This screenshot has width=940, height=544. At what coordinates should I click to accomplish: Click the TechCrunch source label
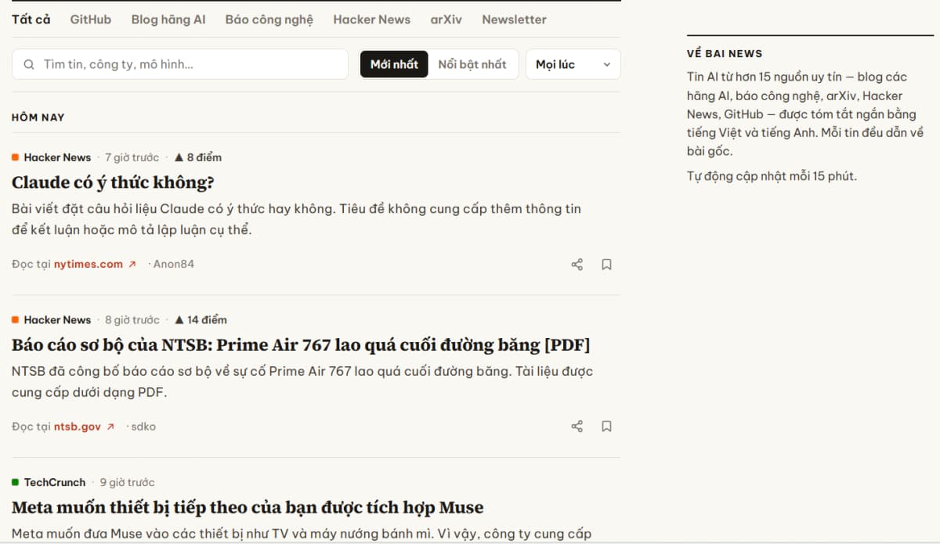click(x=55, y=482)
